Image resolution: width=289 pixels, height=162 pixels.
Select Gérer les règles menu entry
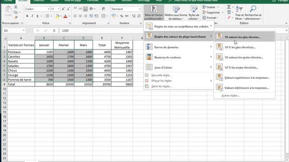(x=179, y=86)
